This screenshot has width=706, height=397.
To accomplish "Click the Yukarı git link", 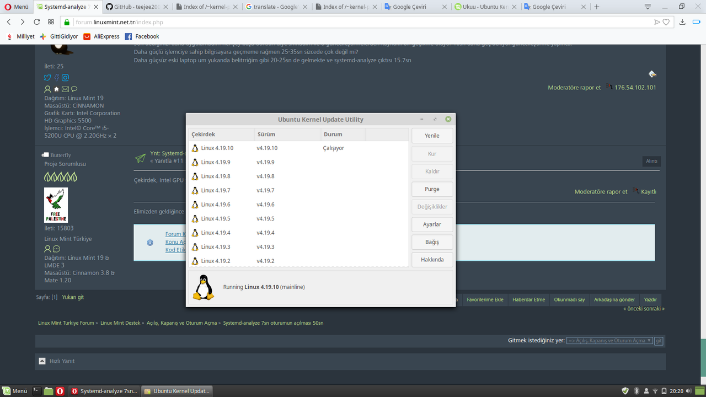I will pos(73,297).
